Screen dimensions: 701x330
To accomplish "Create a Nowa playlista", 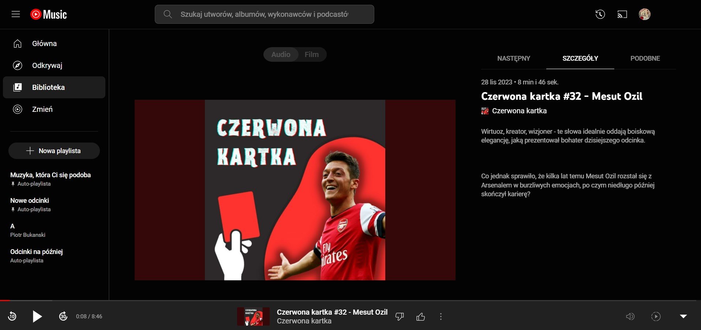I will [x=54, y=151].
